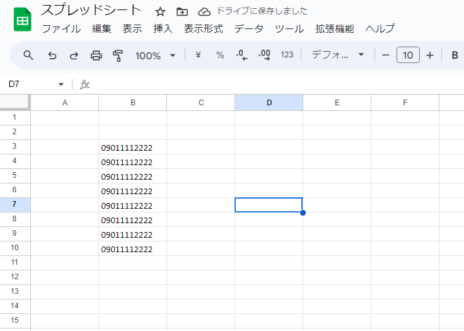Select column B header
The height and width of the screenshot is (331, 464).
click(132, 103)
